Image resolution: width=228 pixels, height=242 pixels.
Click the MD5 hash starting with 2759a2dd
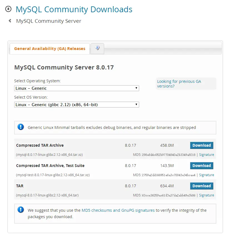169,175
